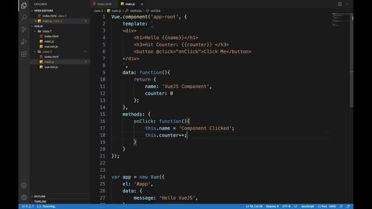Click the 'Component Clicked' string
This screenshot has width=372, height=209.
[x=205, y=128]
